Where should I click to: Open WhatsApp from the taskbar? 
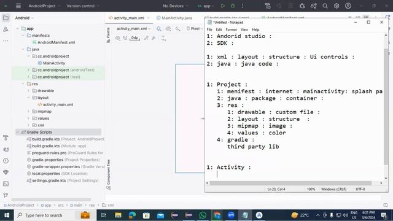(x=203, y=215)
